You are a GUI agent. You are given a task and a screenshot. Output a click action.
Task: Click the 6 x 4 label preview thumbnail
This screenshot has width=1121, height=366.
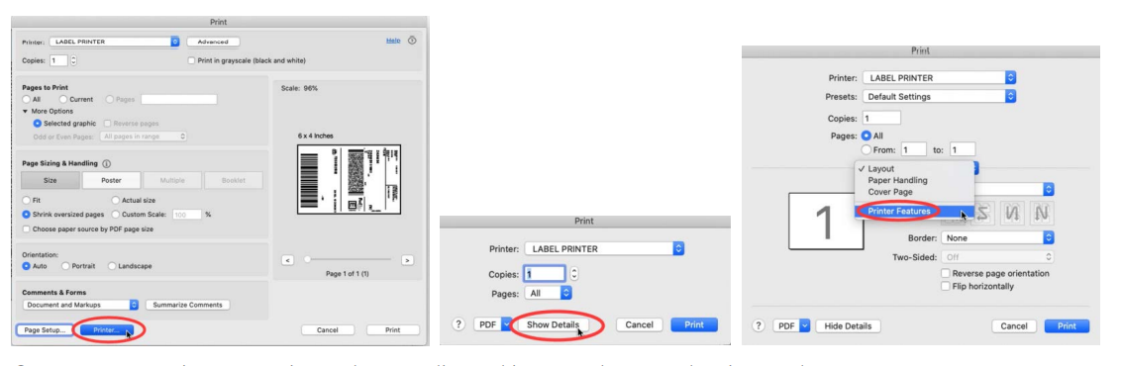(349, 180)
